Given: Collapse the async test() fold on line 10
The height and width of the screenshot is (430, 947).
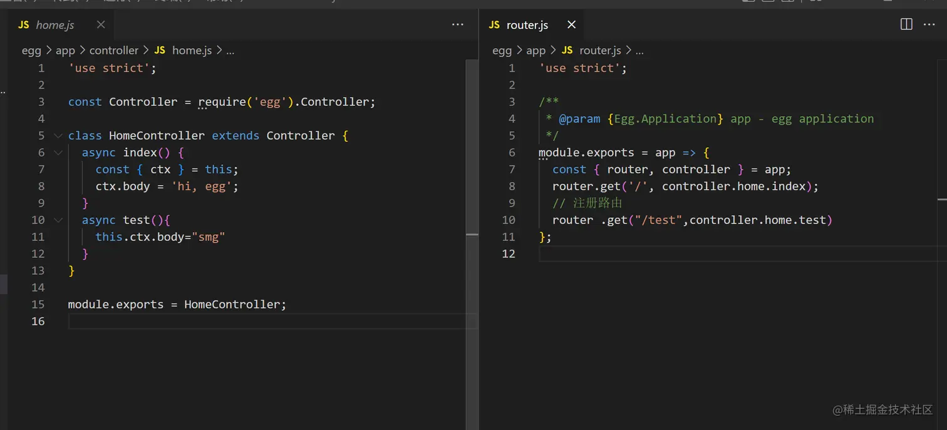Looking at the screenshot, I should point(58,220).
